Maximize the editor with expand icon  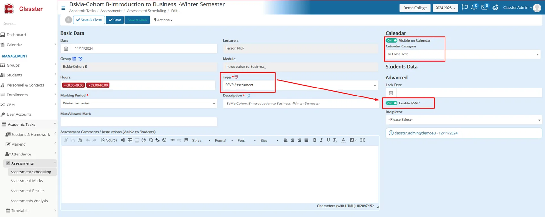(x=363, y=140)
